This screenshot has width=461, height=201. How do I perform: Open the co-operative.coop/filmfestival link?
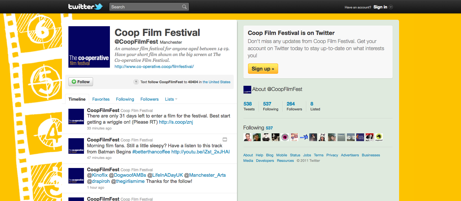(154, 66)
